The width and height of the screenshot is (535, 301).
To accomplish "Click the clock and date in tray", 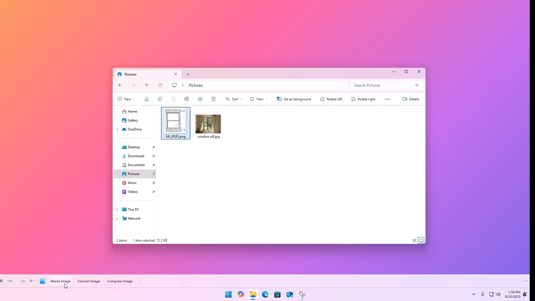I will [x=512, y=294].
